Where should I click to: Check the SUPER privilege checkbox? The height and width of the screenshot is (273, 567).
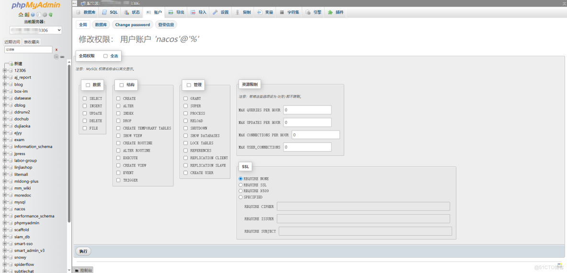(185, 106)
